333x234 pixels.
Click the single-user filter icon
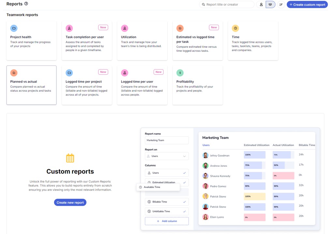click(261, 5)
